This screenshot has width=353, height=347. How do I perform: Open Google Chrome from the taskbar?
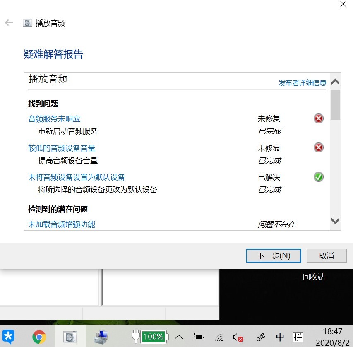(x=39, y=337)
